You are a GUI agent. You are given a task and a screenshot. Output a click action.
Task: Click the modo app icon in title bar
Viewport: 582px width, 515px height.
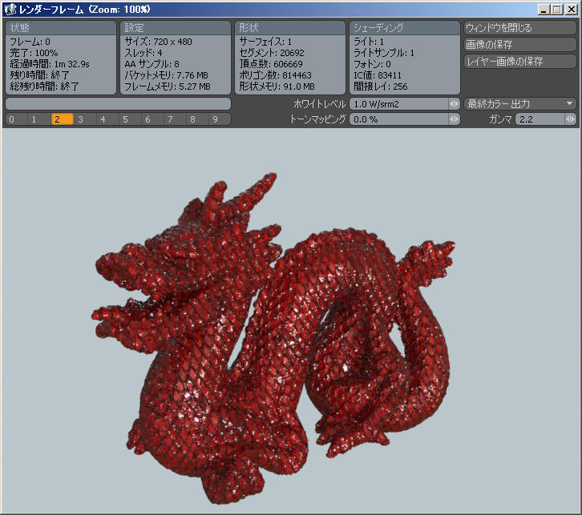point(11,10)
